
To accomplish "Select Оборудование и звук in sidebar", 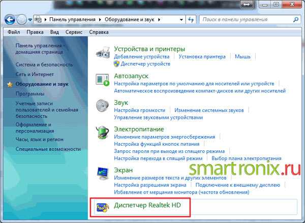I will click(x=42, y=84).
